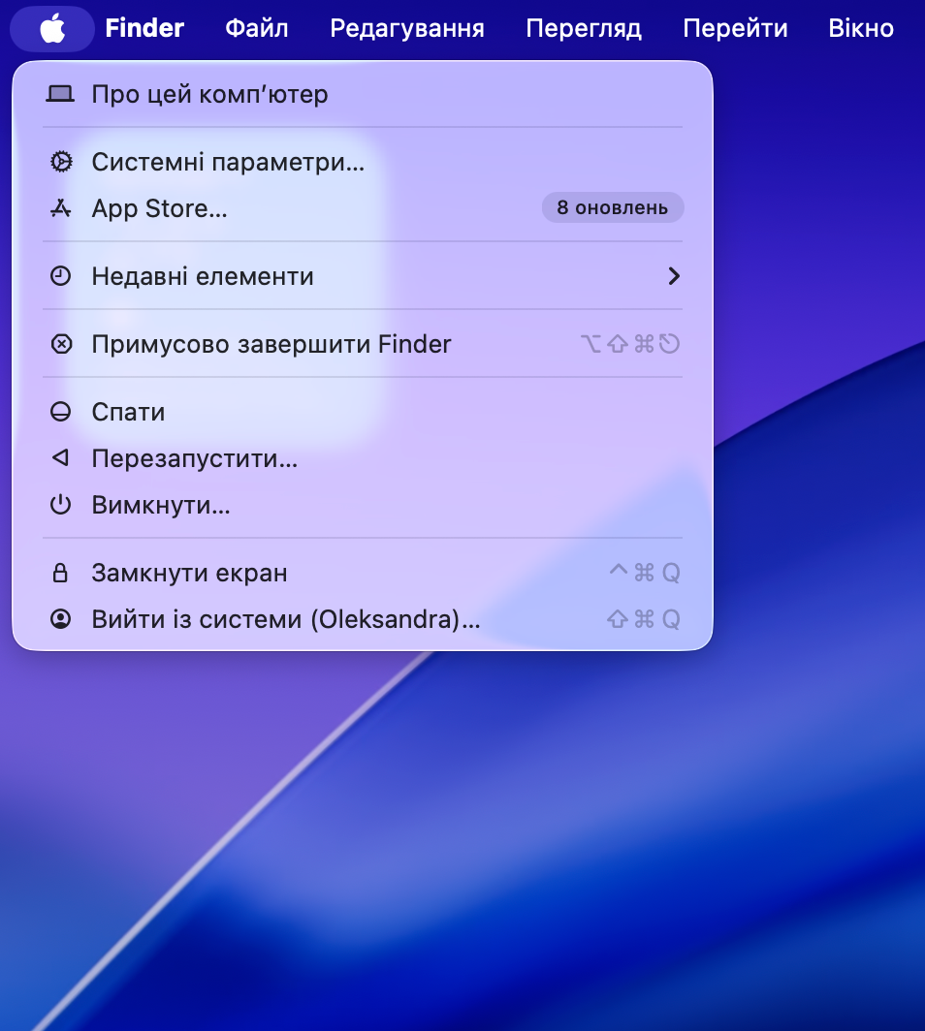This screenshot has width=925, height=1031.
Task: Choose Примусово завершити Finder
Action: (363, 344)
